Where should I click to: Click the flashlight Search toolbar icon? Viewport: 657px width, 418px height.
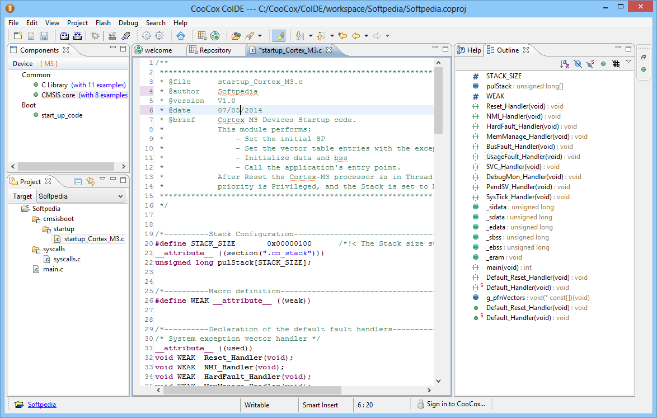250,36
